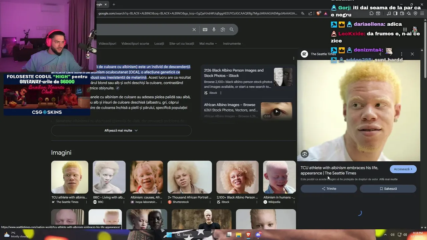The image size is (427, 240).
Task: Open three-dot menu for Shutterstock image result
Action: point(210,202)
